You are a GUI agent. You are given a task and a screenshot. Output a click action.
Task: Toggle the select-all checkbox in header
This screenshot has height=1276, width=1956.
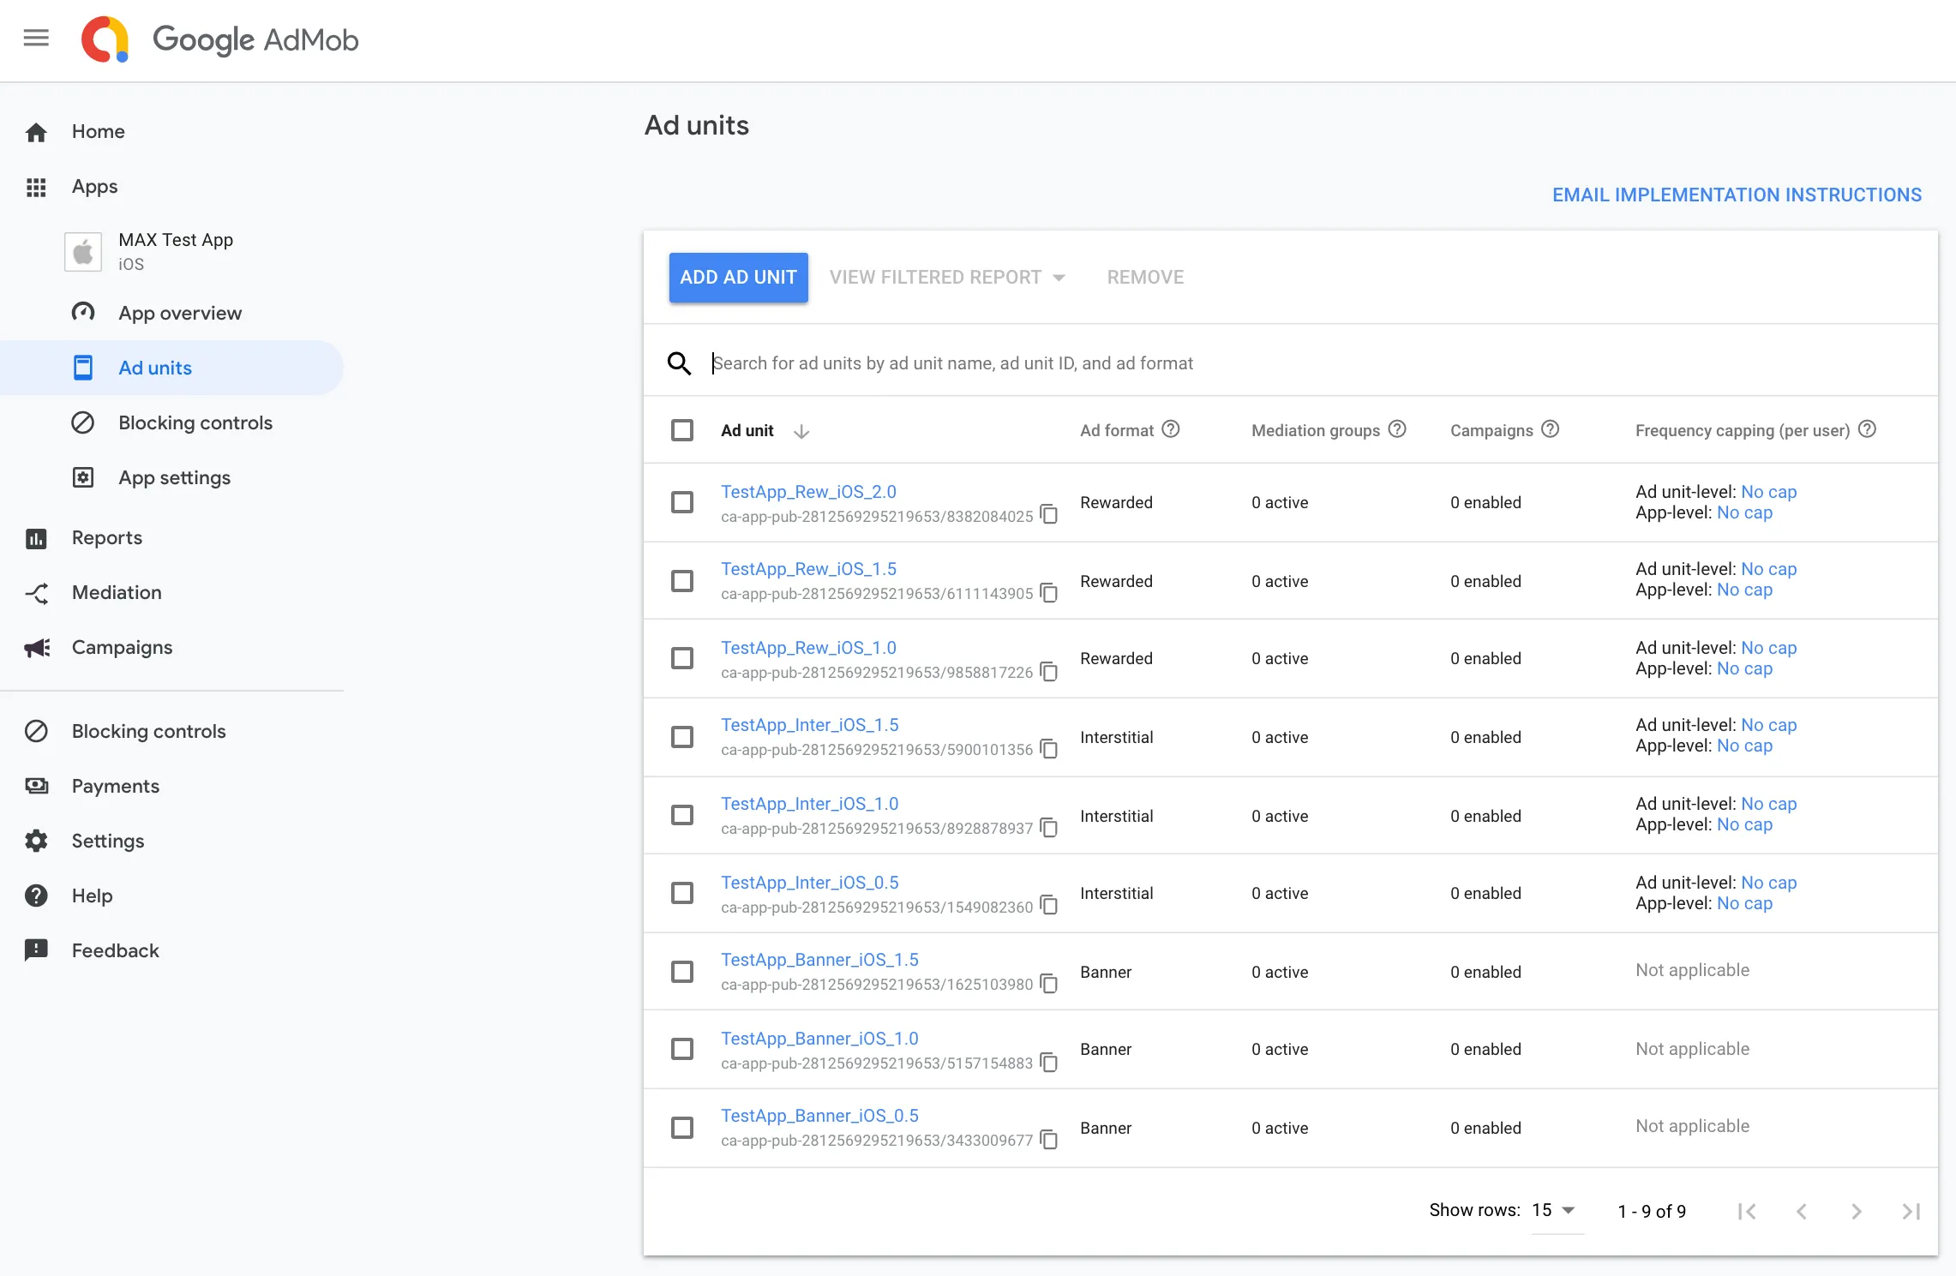click(681, 429)
